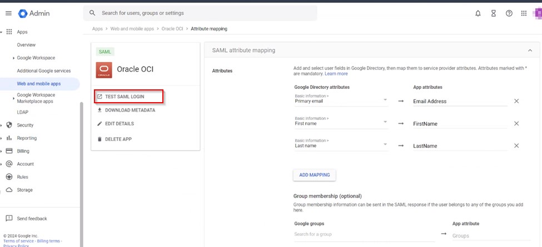542x247 pixels.
Task: Click the notifications bell icon
Action: [478, 13]
